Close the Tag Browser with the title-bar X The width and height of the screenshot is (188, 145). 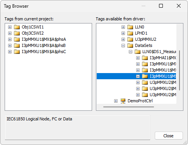(x=179, y=6)
